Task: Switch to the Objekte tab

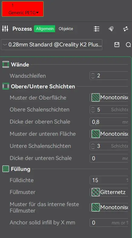Action: 66,29
